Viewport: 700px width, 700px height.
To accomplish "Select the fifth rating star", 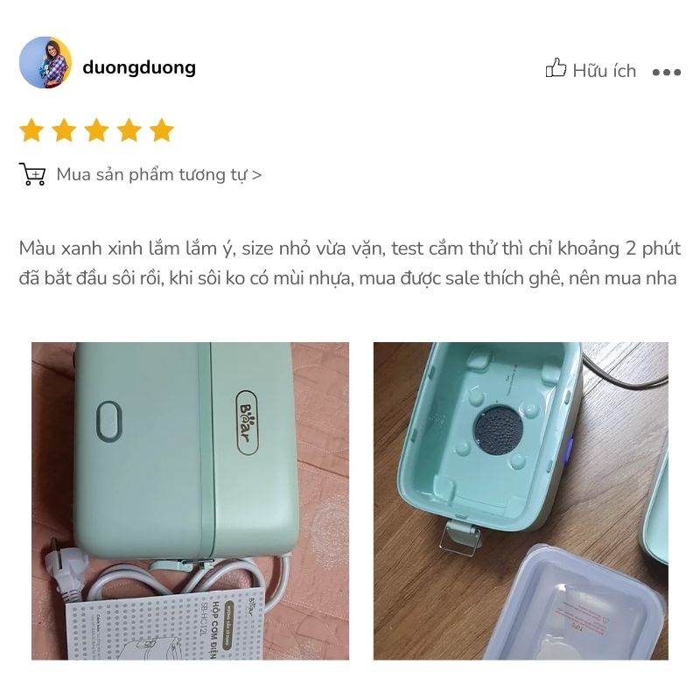I will coord(162,129).
